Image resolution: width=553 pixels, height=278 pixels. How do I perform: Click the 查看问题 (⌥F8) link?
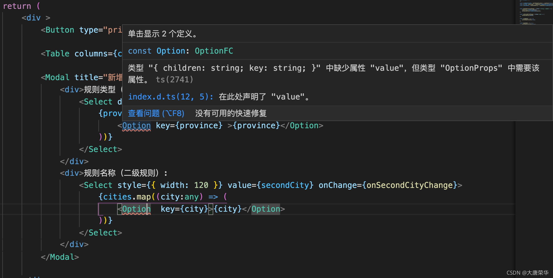pyautogui.click(x=156, y=113)
